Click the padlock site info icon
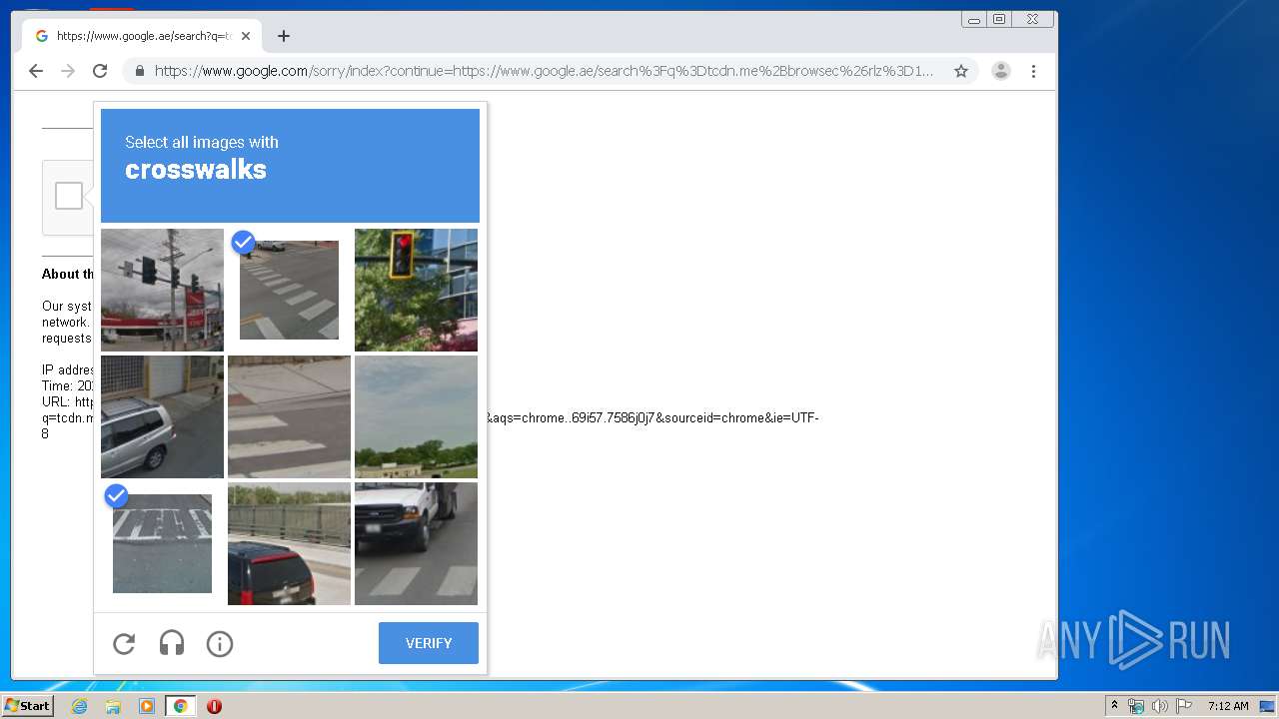 [x=139, y=71]
